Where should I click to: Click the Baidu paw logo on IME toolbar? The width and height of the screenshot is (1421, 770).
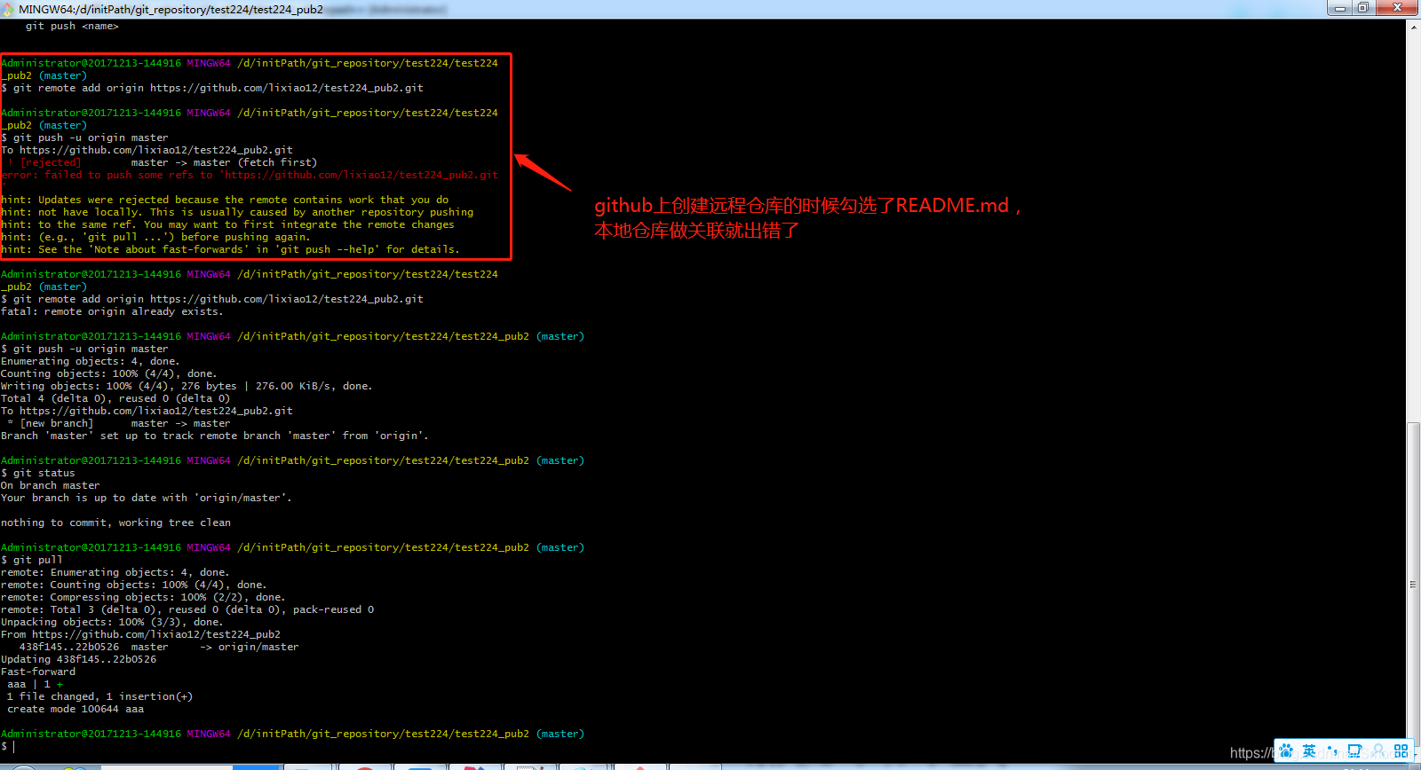pos(1286,750)
